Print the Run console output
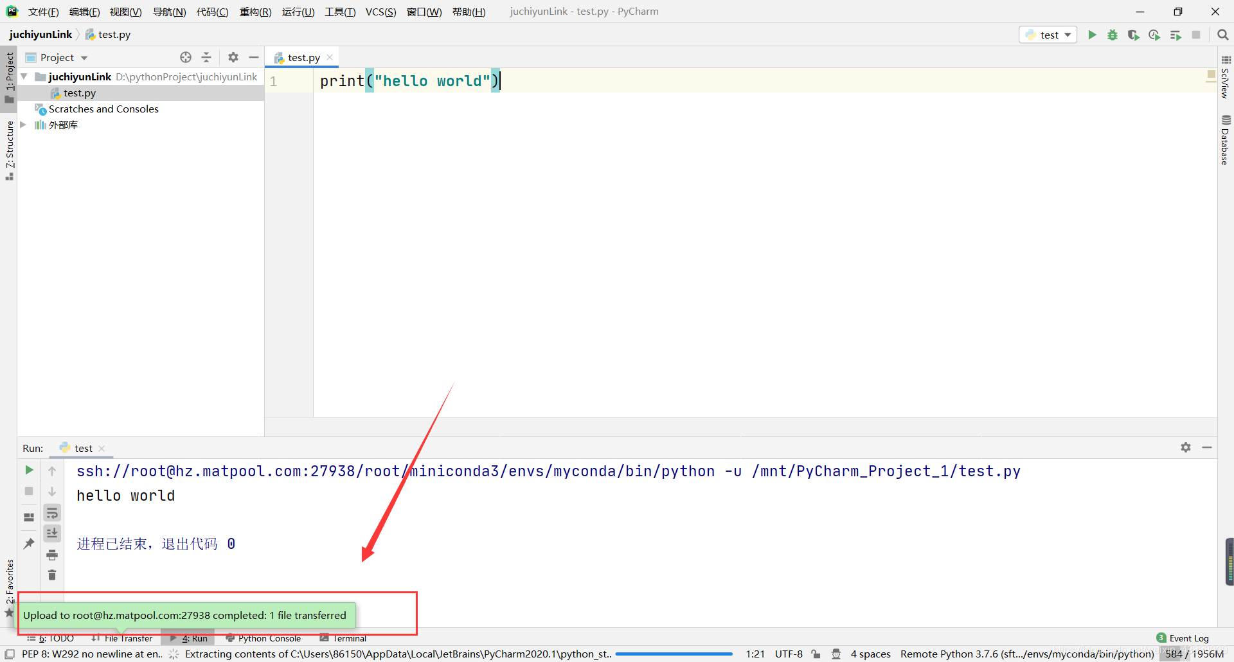 tap(52, 555)
